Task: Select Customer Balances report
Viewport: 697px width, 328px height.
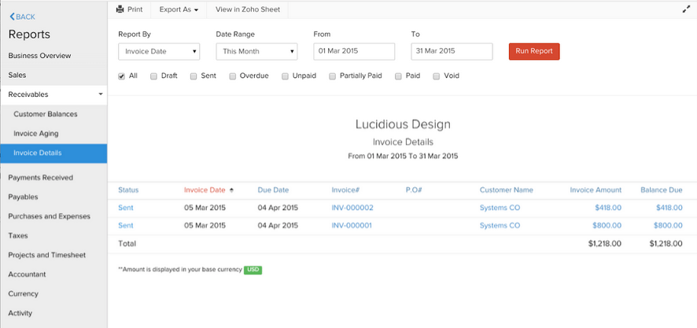Action: pyautogui.click(x=46, y=114)
